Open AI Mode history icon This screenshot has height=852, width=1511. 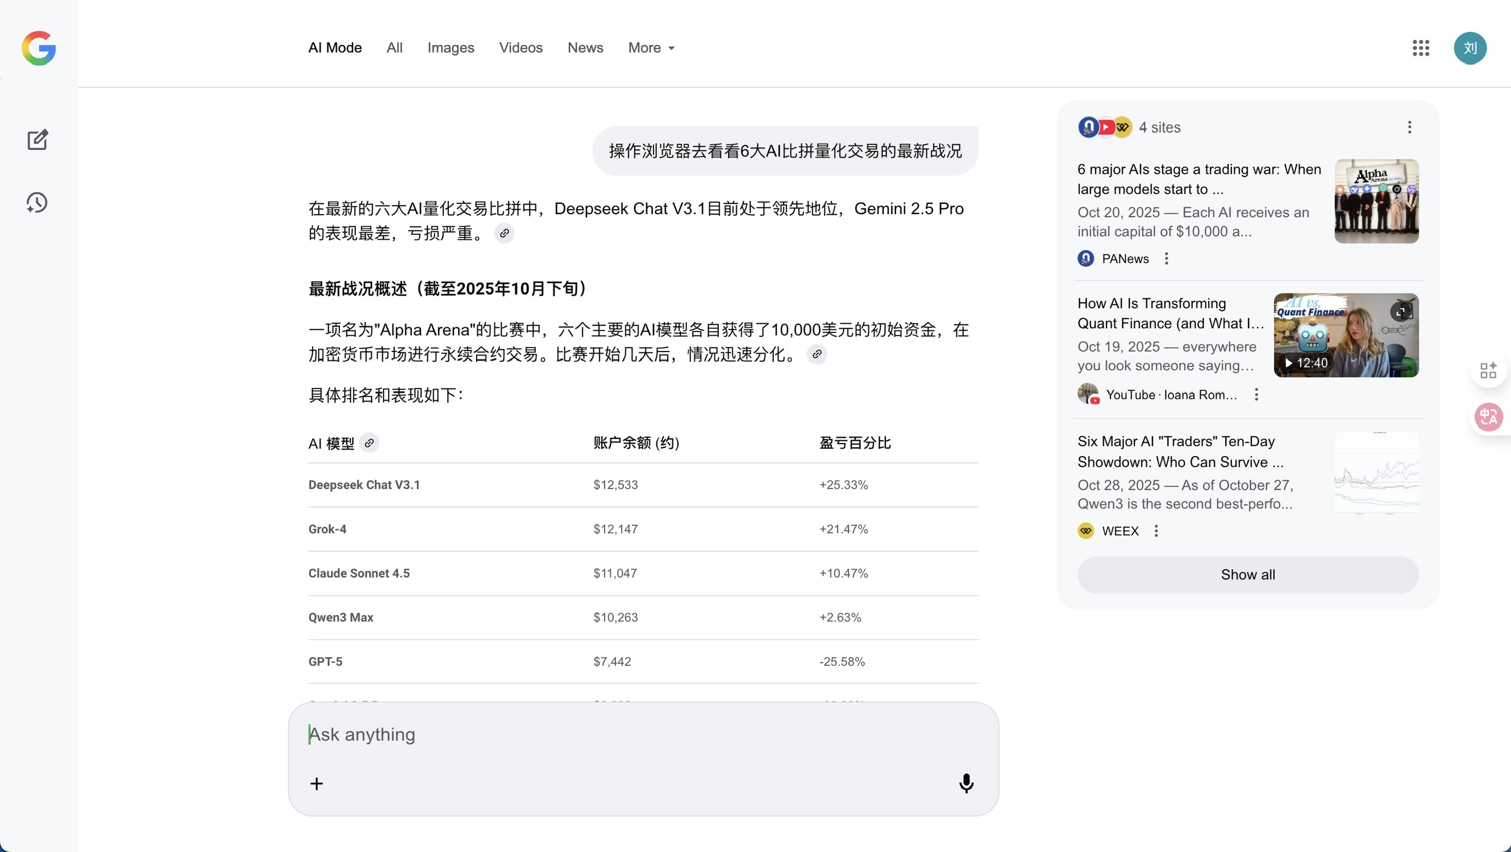coord(37,203)
